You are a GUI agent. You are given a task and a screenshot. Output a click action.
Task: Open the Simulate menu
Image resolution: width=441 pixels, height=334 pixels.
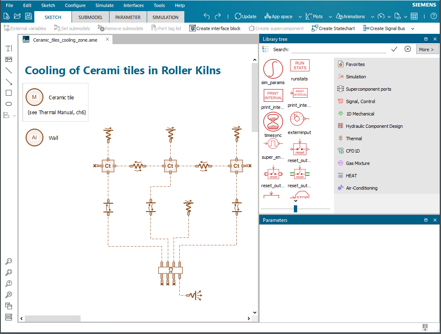(x=104, y=5)
